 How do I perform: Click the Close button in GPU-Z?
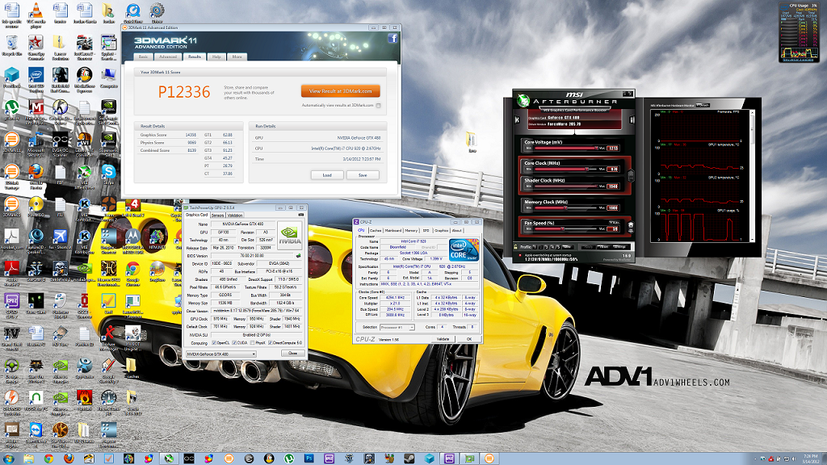[292, 354]
